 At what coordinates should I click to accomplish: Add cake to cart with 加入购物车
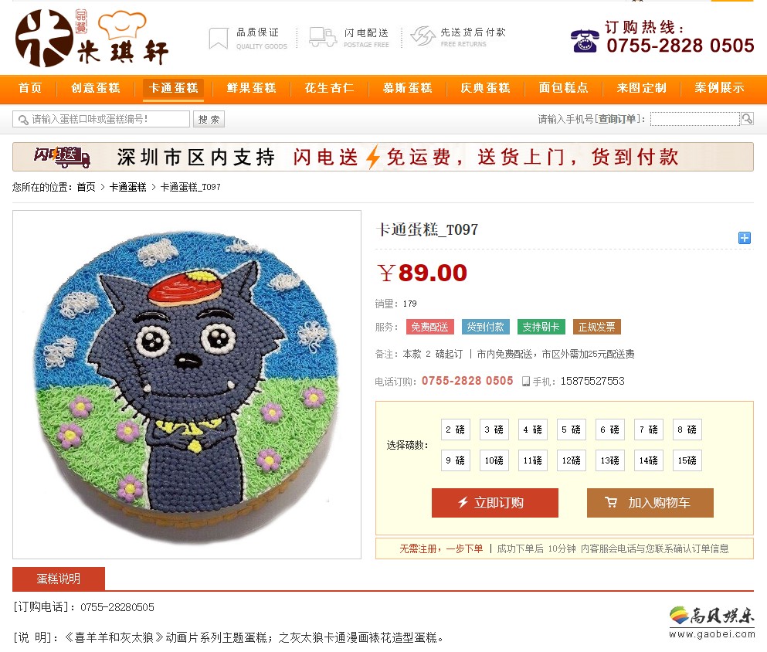[x=650, y=503]
